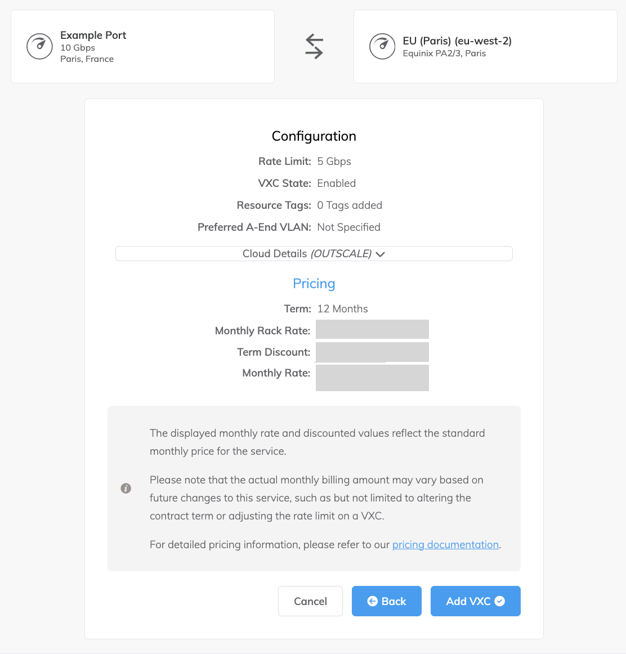Select the EU (Paris) (eu-west-2) card
Image resolution: width=626 pixels, height=654 pixels.
click(x=485, y=47)
